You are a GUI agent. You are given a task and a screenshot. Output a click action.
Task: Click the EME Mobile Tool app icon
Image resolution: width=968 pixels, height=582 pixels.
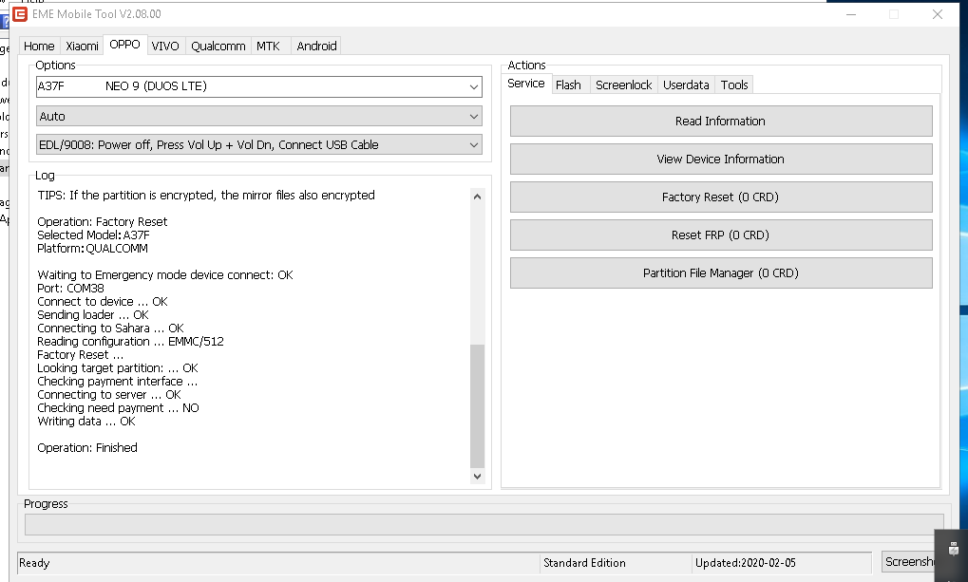(x=20, y=14)
